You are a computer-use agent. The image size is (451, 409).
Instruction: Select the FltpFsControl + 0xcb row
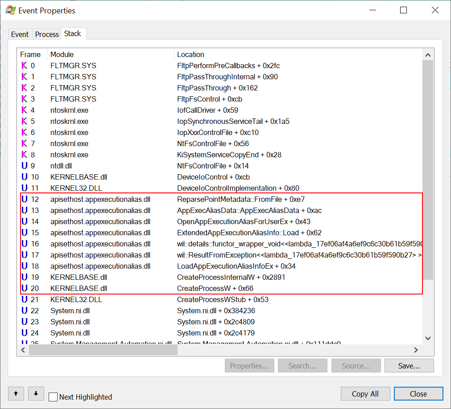pyautogui.click(x=220, y=99)
